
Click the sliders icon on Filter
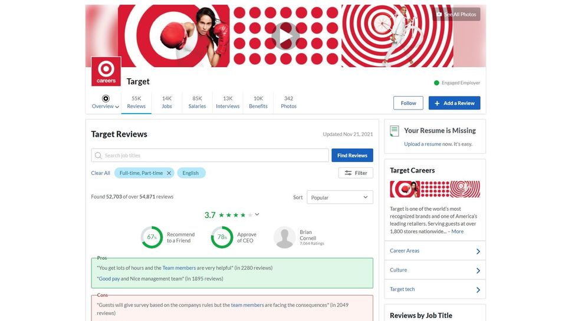pyautogui.click(x=348, y=173)
